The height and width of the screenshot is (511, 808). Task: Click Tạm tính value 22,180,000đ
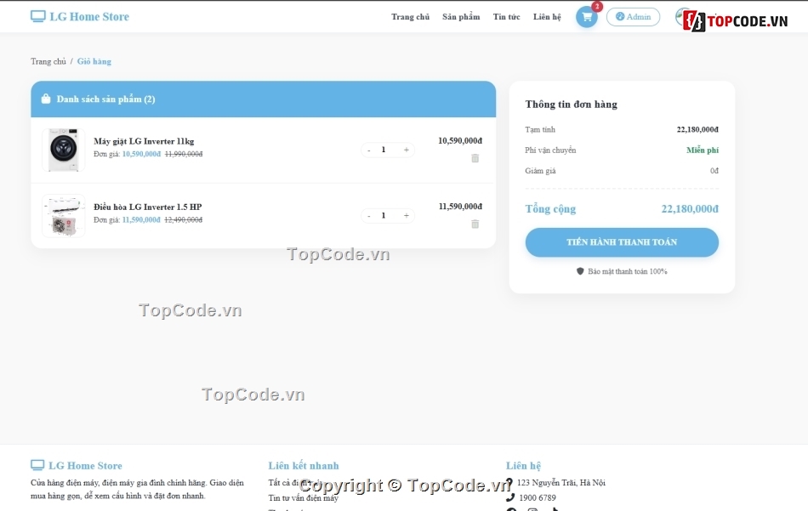697,130
